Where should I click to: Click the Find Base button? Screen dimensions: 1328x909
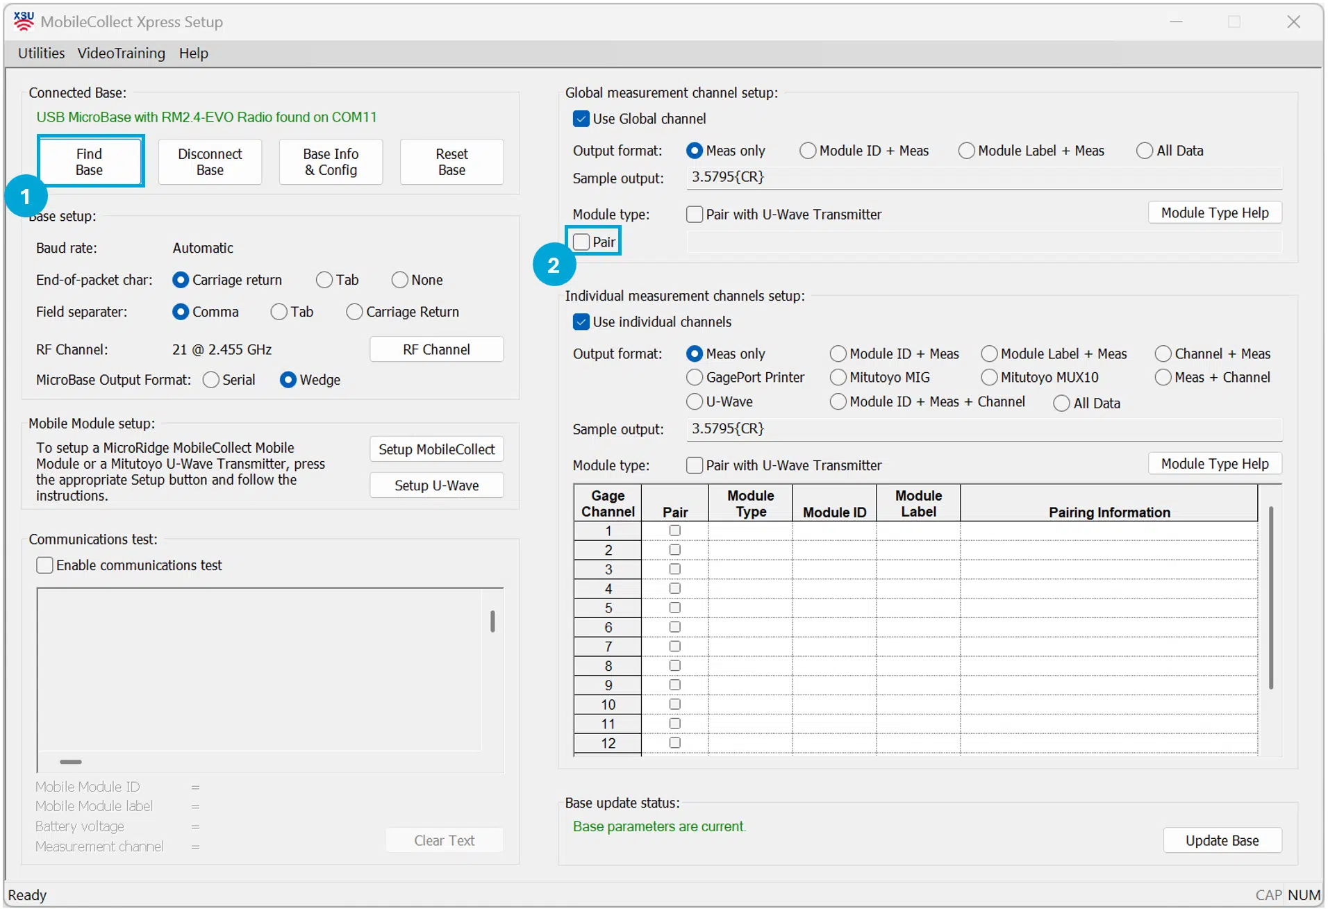pos(90,161)
